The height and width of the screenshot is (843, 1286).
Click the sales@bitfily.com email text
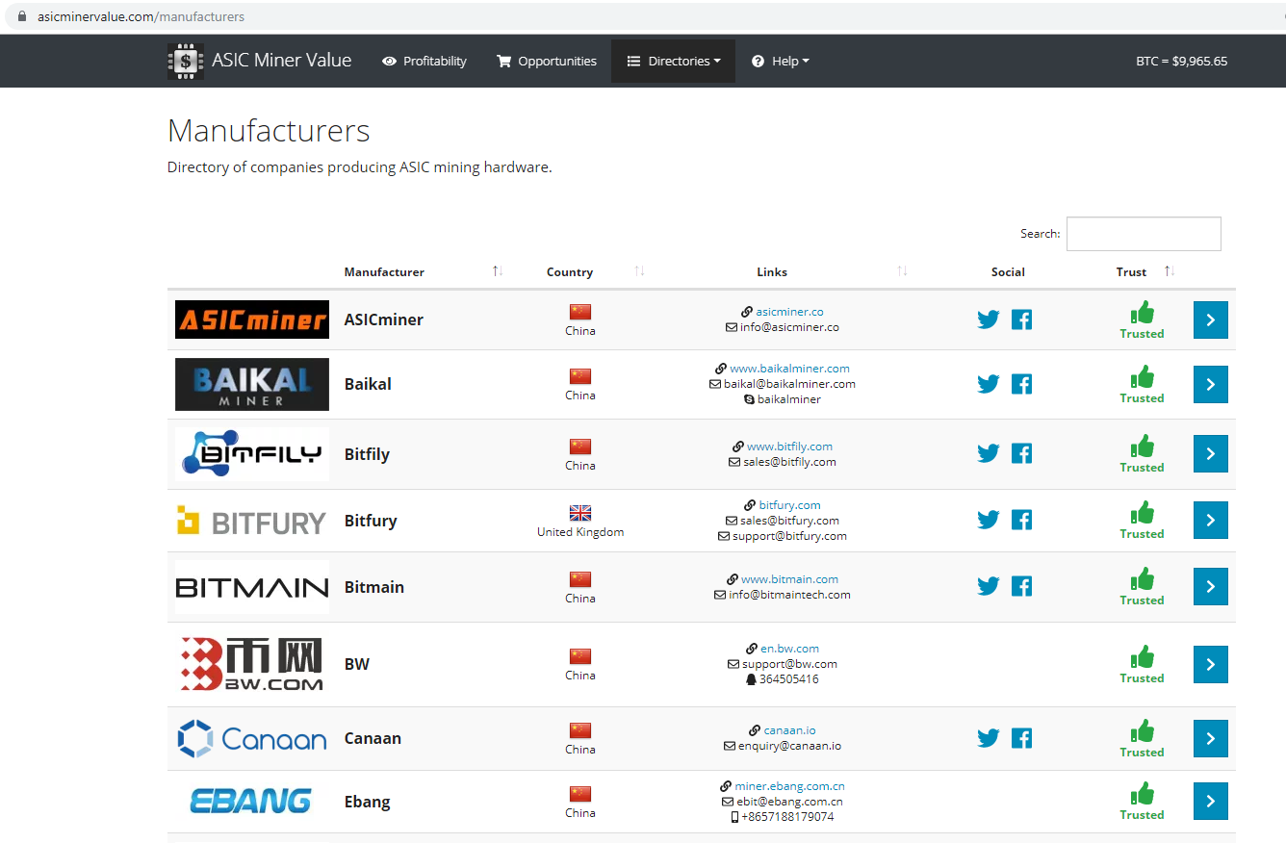(789, 462)
